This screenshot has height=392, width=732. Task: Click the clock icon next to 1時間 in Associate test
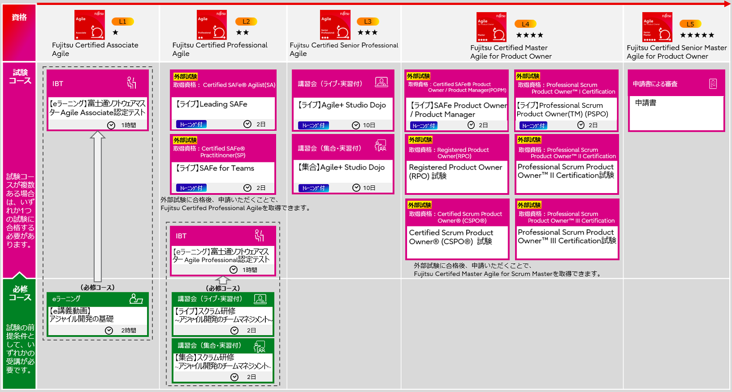pyautogui.click(x=111, y=125)
